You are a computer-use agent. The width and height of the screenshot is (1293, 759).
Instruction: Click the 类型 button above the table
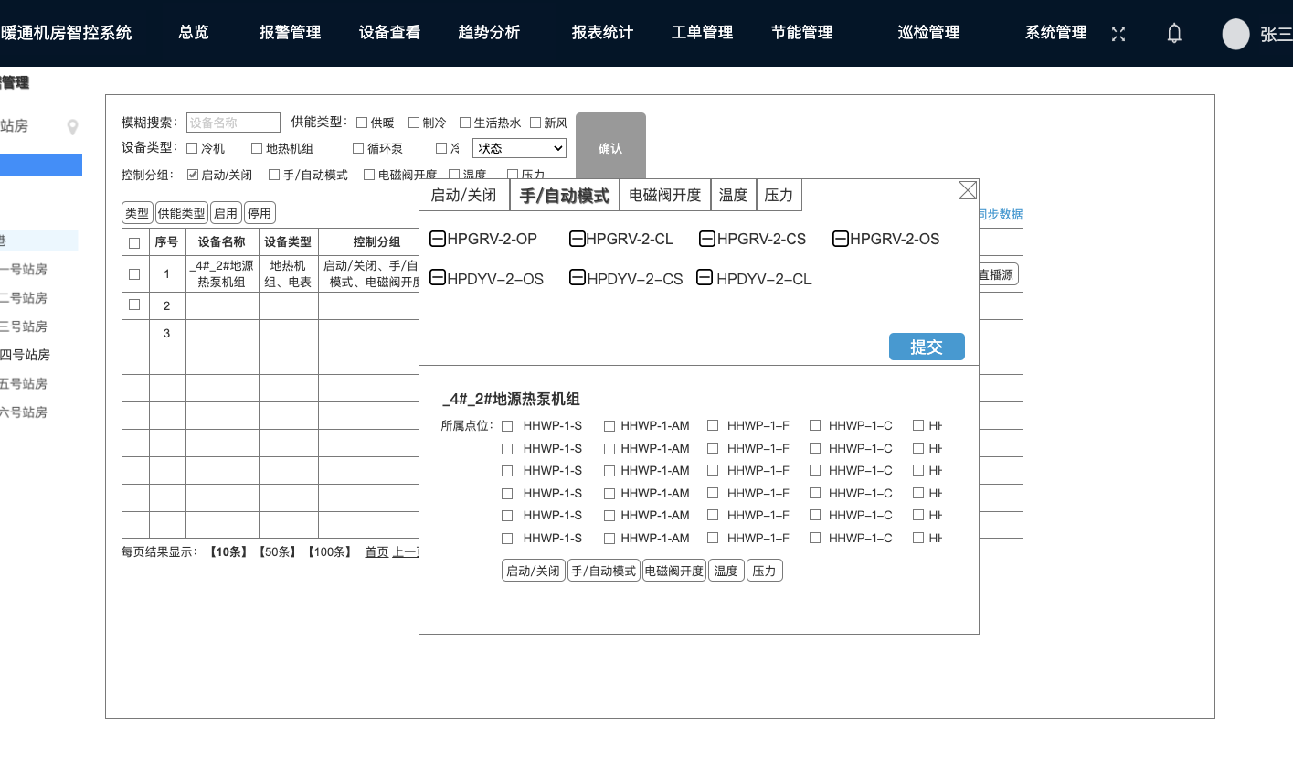[137, 213]
